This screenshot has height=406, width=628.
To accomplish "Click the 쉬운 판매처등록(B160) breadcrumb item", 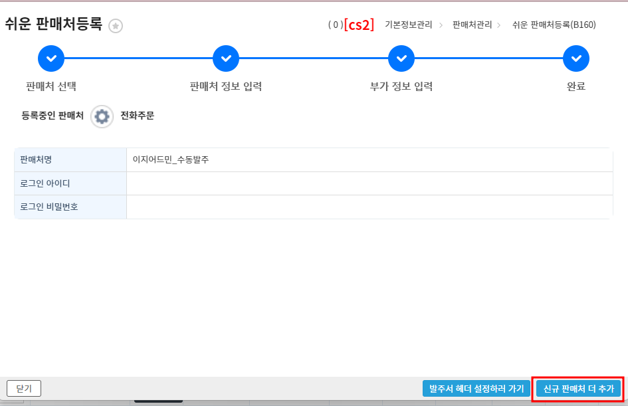I will [554, 25].
